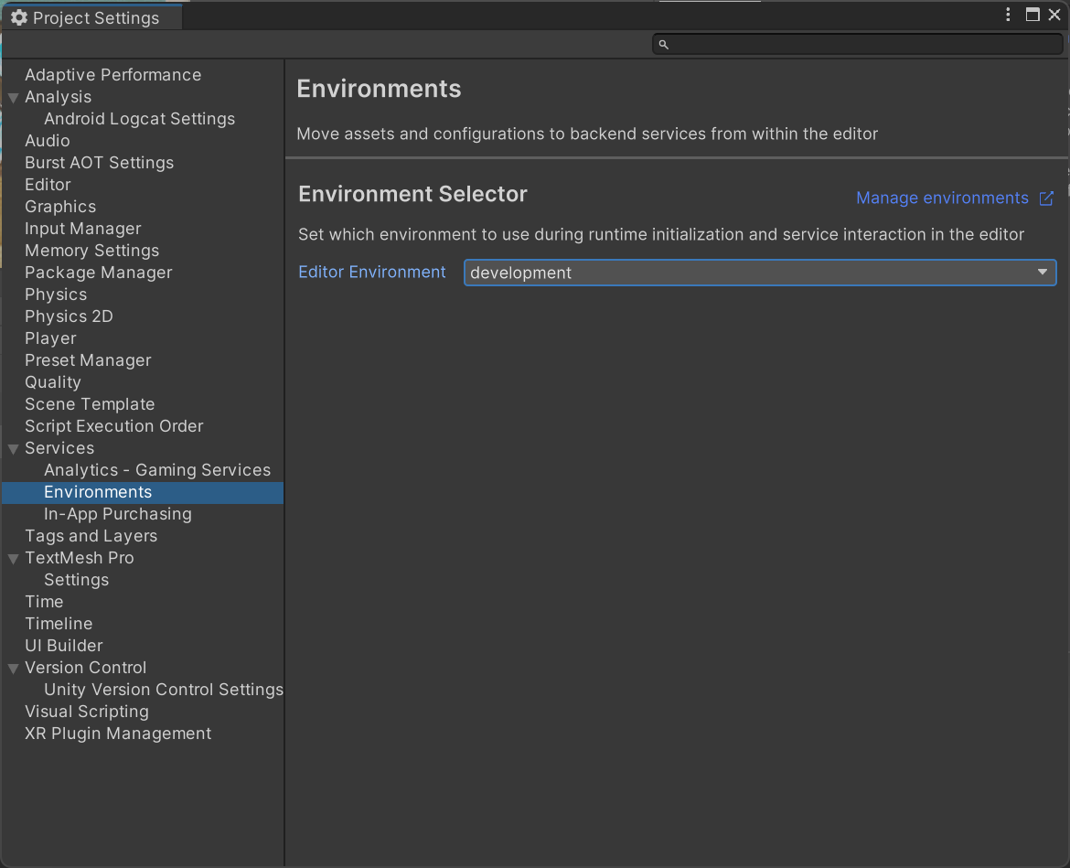
Task: Focus the settings search field
Action: [x=860, y=45]
